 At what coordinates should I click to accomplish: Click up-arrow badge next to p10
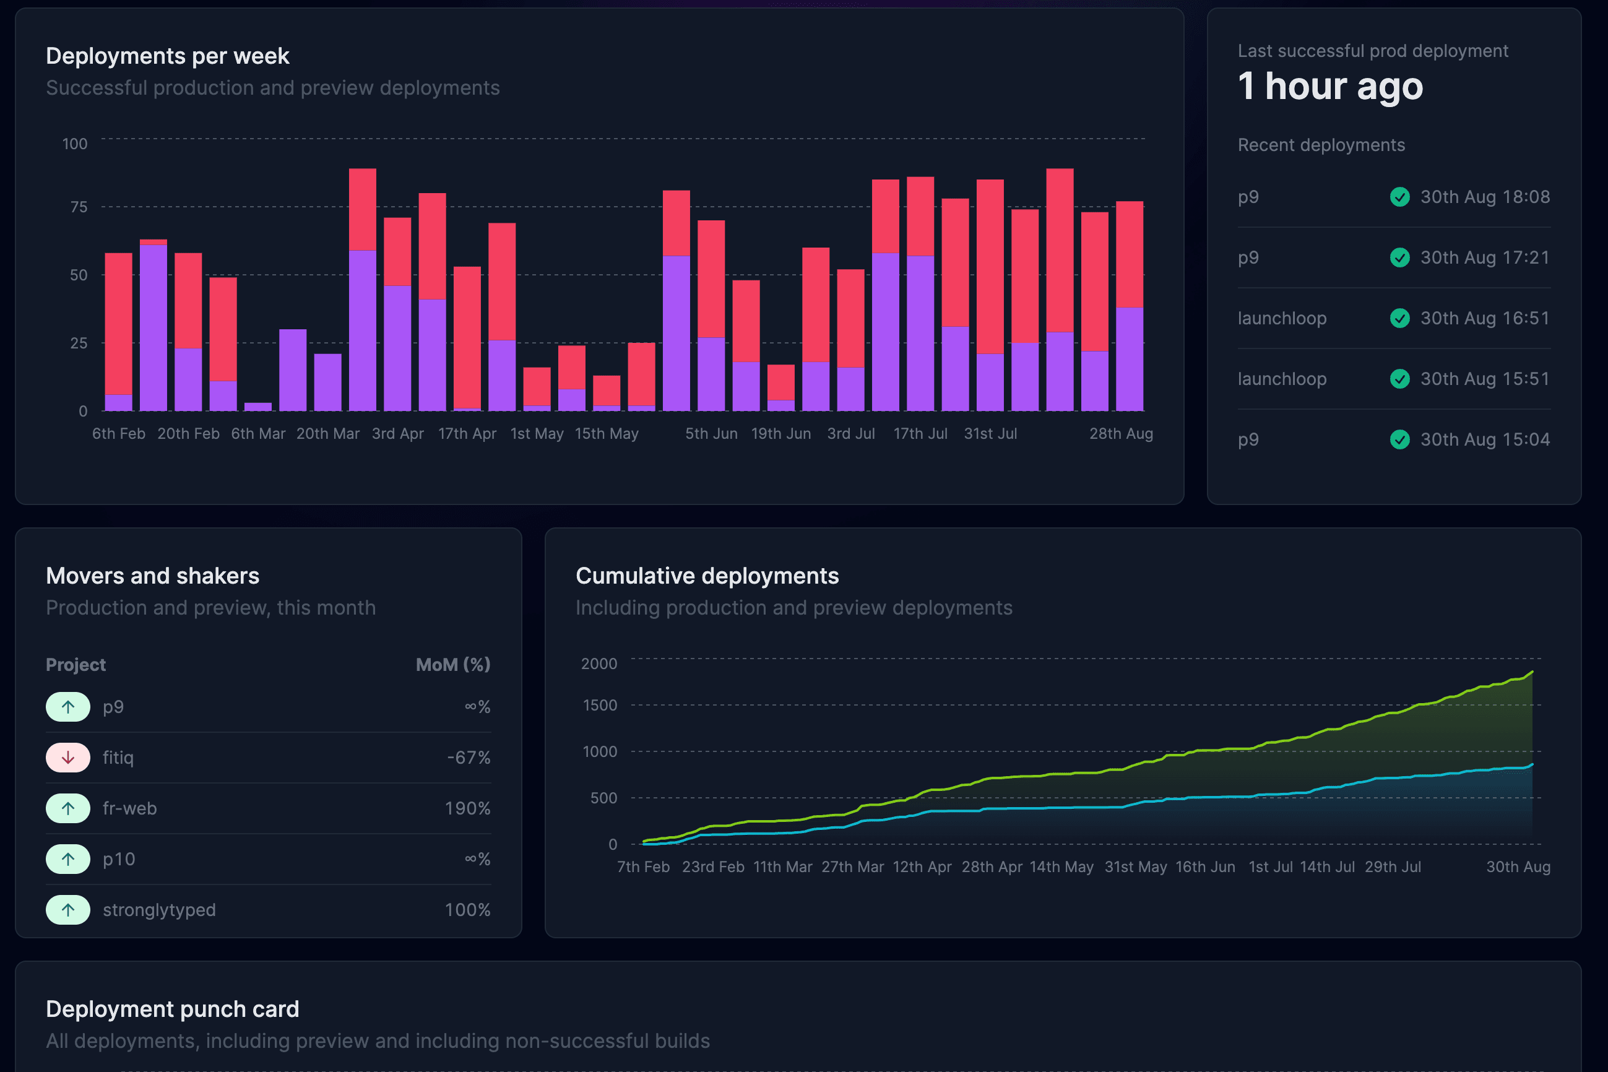tap(67, 859)
